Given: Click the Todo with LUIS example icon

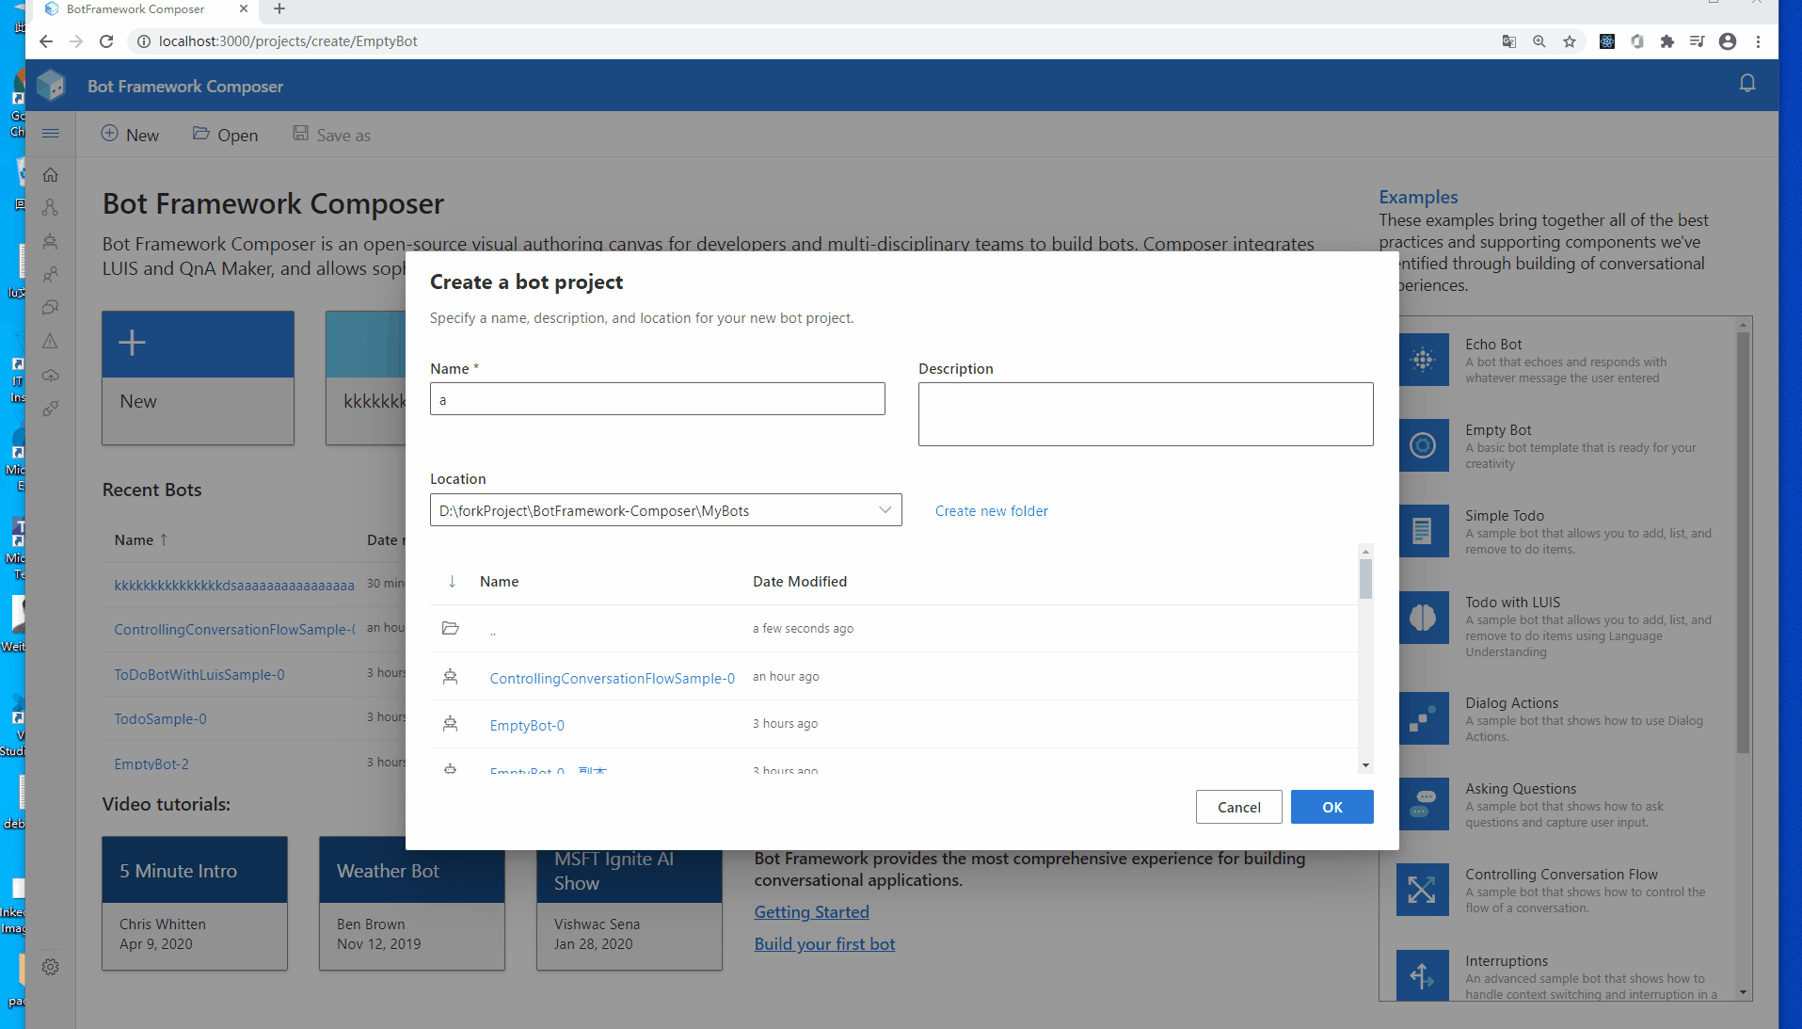Looking at the screenshot, I should click(x=1423, y=618).
